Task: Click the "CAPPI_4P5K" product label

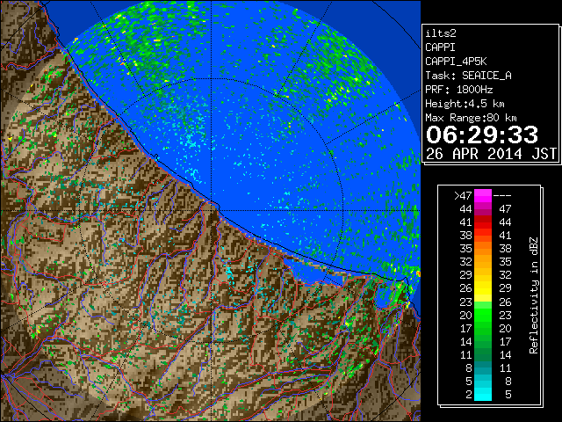Action: click(456, 62)
